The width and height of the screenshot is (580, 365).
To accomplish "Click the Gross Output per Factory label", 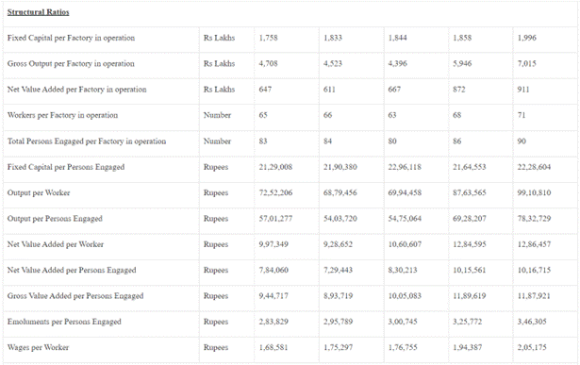I will tap(71, 63).
